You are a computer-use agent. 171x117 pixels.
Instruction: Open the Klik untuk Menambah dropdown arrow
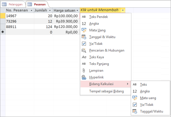(x=123, y=10)
